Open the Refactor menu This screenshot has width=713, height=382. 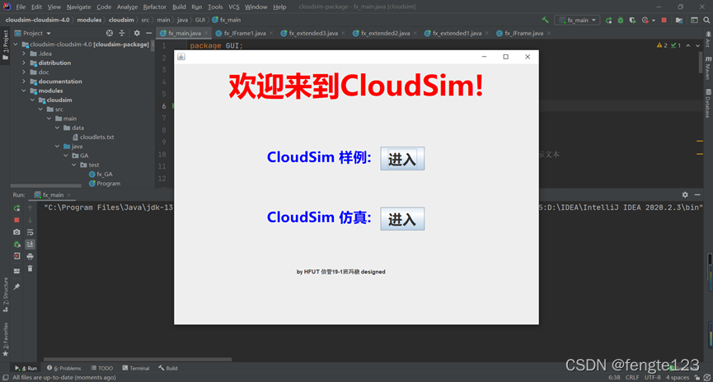[x=155, y=7]
